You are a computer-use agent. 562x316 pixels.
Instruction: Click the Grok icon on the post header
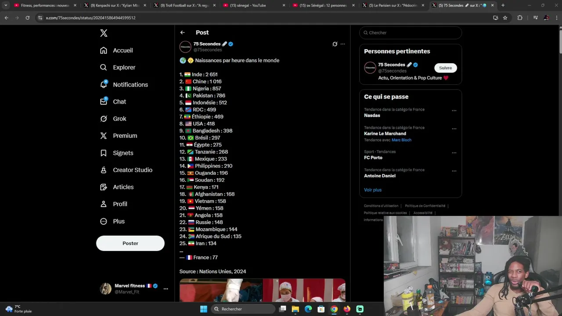(335, 44)
